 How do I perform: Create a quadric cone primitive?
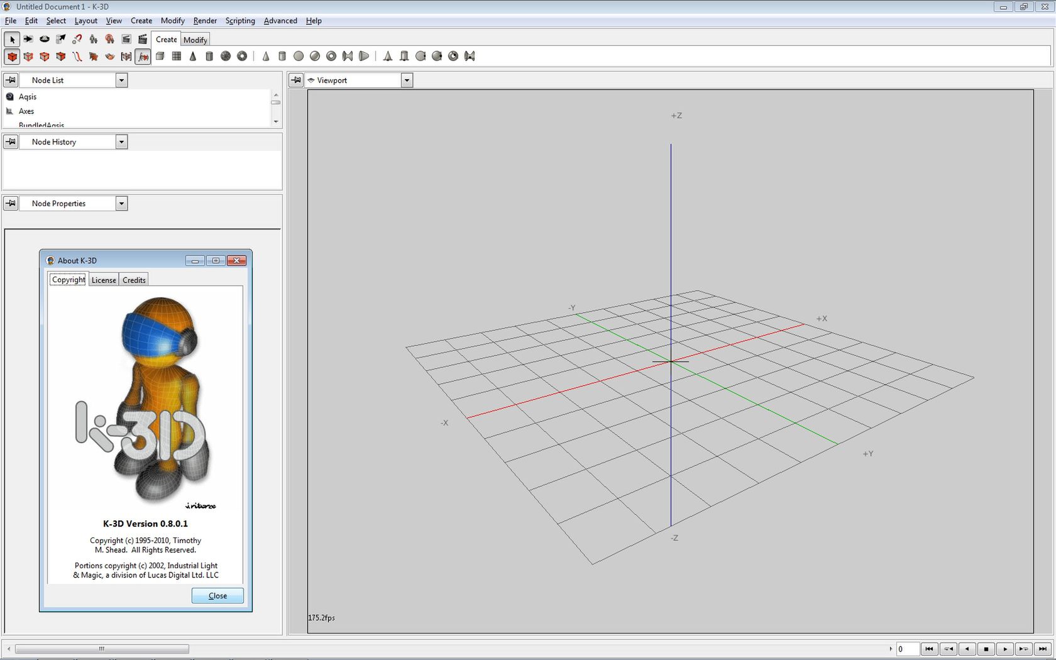tap(266, 56)
